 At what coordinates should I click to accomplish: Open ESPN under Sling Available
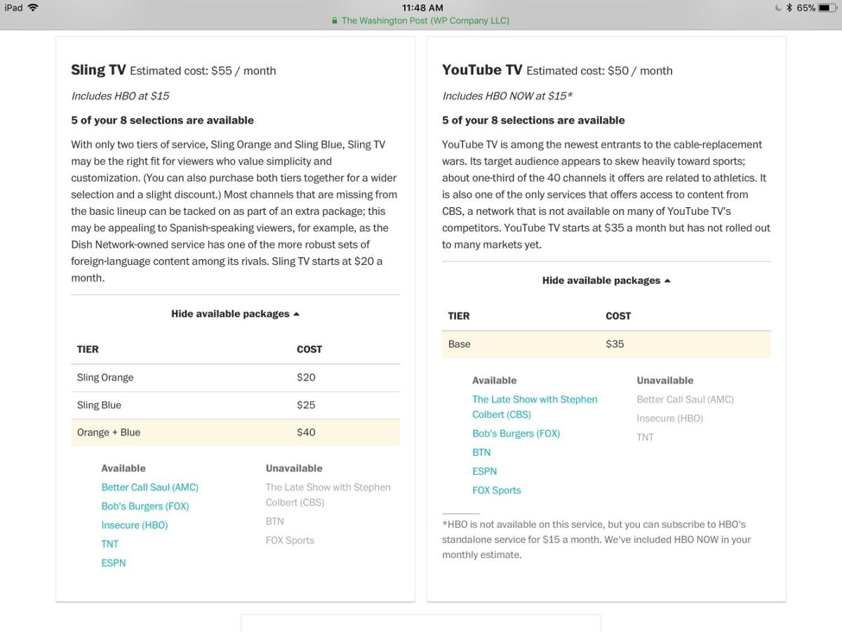click(113, 563)
